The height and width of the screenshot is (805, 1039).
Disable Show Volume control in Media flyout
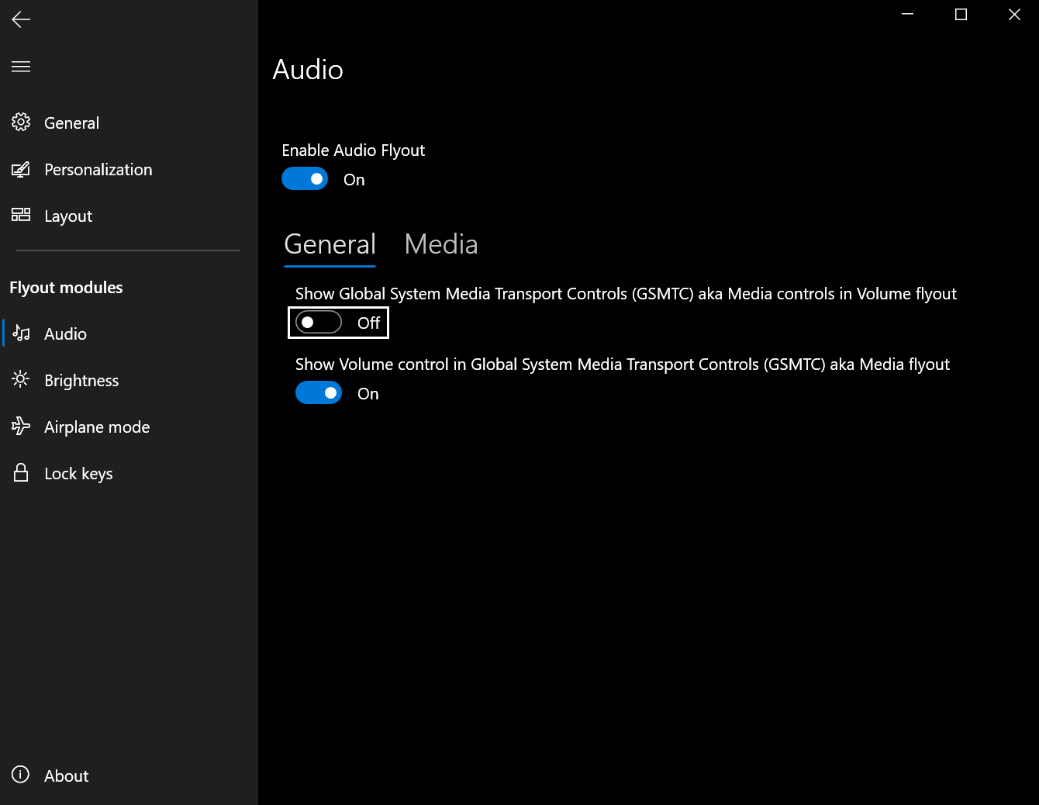click(319, 392)
